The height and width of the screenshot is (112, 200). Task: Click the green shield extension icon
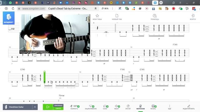tap(127, 8)
